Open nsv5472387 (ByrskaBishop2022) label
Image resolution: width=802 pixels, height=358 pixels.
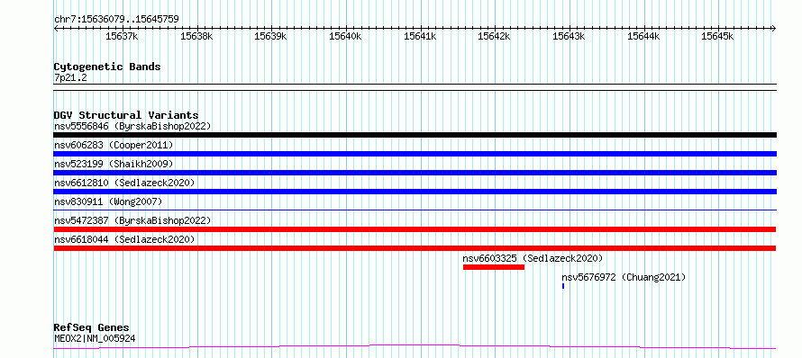click(x=132, y=220)
